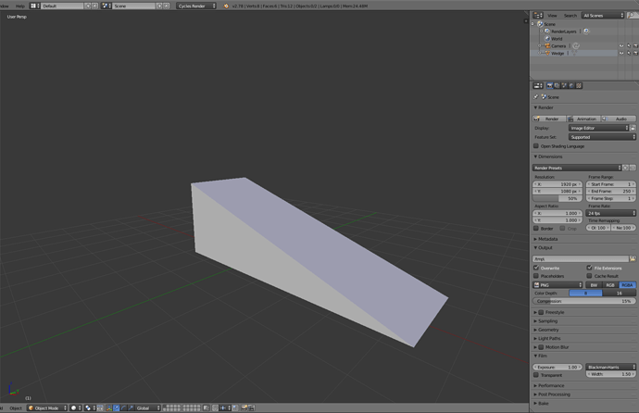639x413 pixels.
Task: Toggle the 3D manipulator widget icon
Action: 108,407
